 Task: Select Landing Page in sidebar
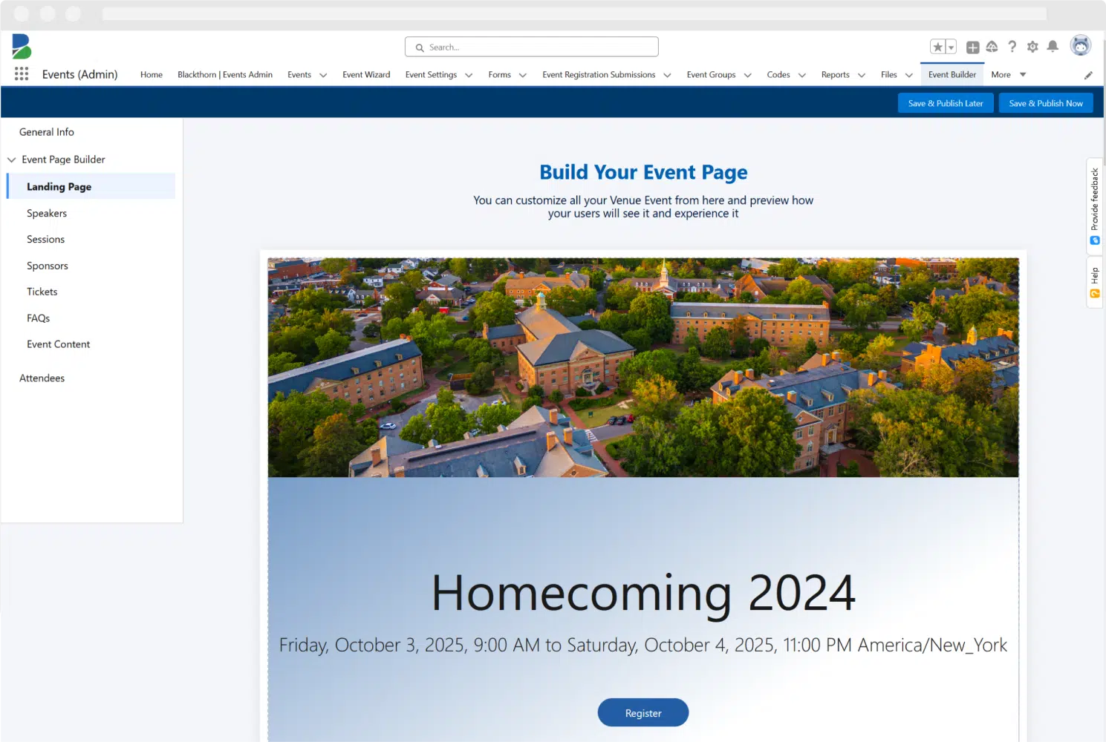click(91, 186)
